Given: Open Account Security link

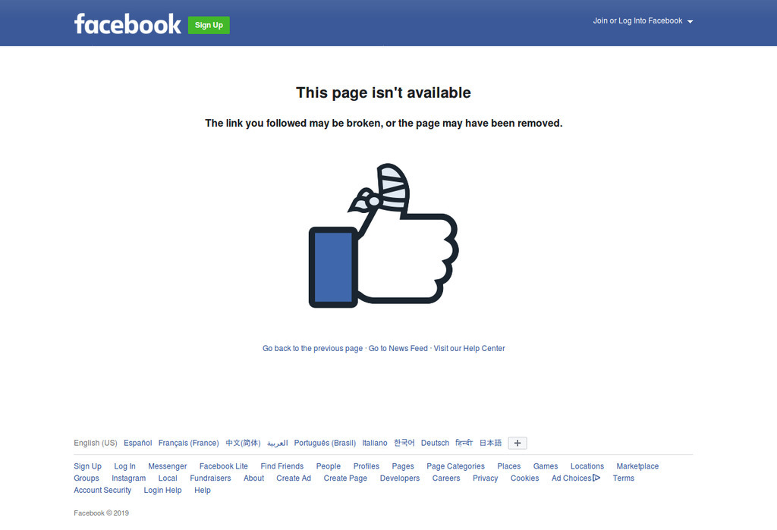Looking at the screenshot, I should tap(102, 490).
